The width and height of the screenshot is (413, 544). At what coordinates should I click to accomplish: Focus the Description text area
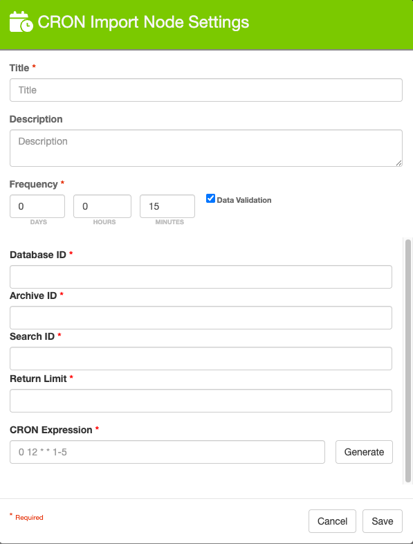pyautogui.click(x=206, y=148)
